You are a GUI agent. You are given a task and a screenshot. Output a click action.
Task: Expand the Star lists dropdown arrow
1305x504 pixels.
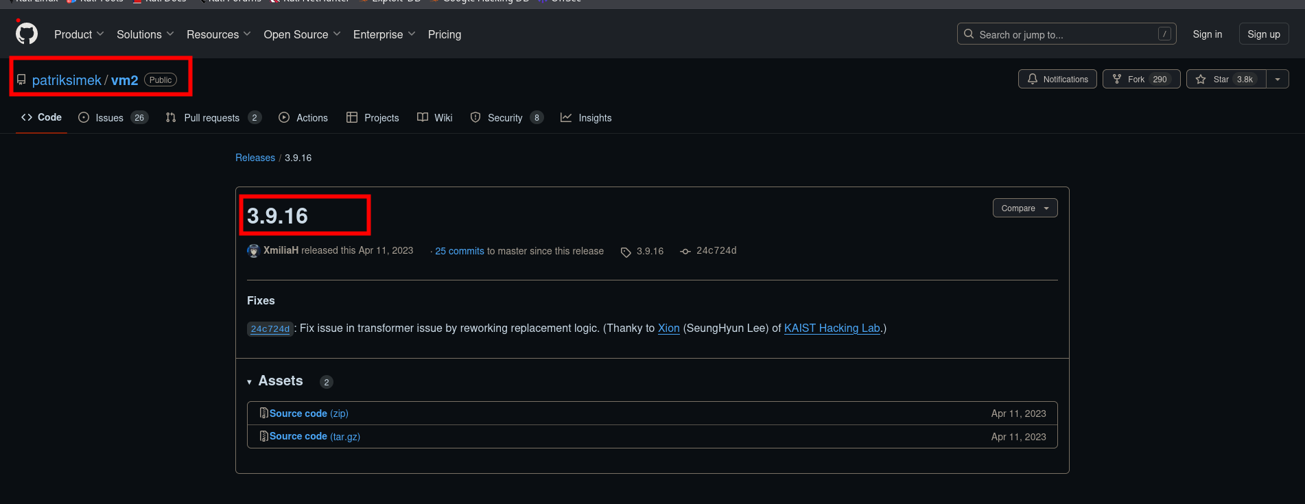[1277, 80]
